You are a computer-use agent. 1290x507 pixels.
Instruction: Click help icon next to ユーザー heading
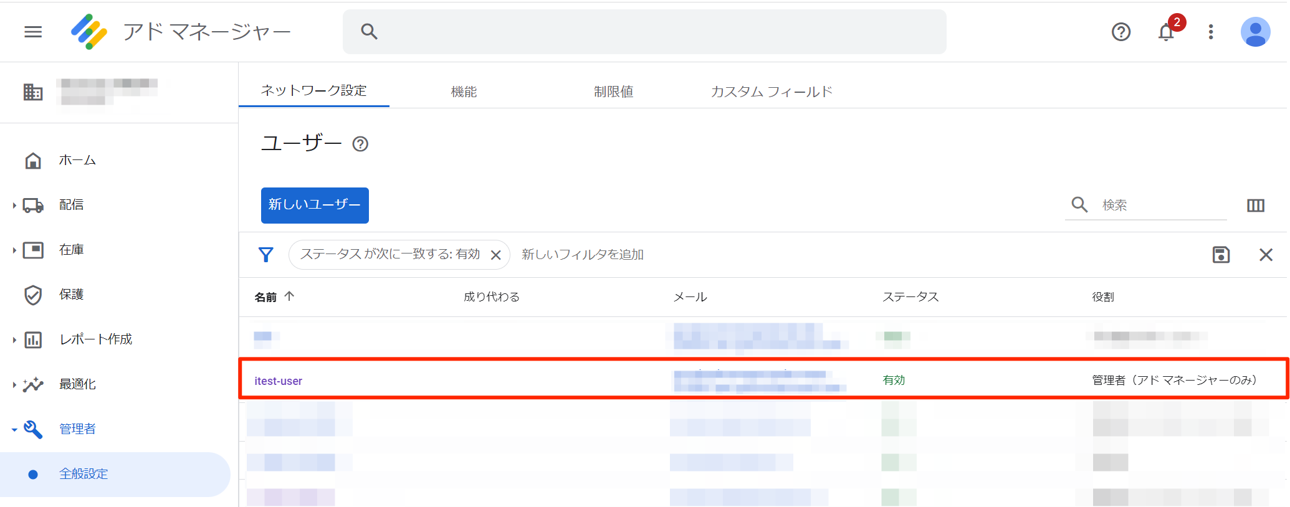click(360, 145)
